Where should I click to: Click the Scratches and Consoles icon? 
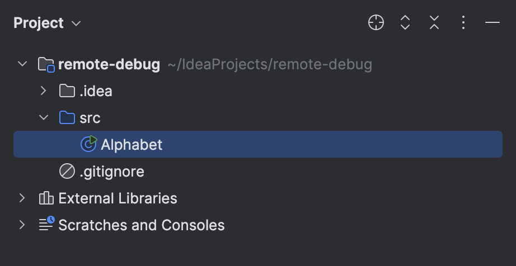coord(46,224)
